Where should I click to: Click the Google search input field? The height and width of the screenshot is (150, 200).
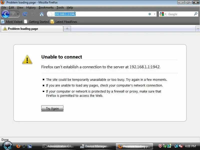tap(180, 14)
